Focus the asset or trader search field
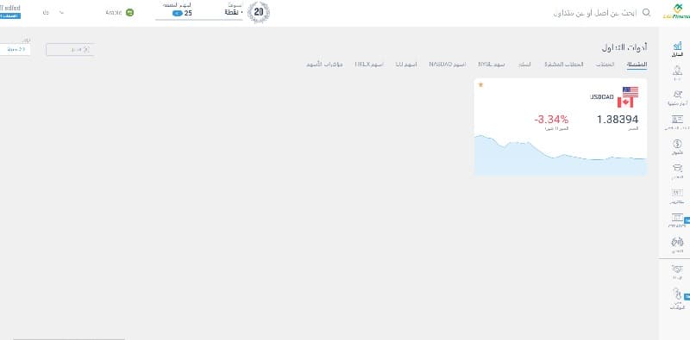Viewport: 690px width, 340px height. 594,13
